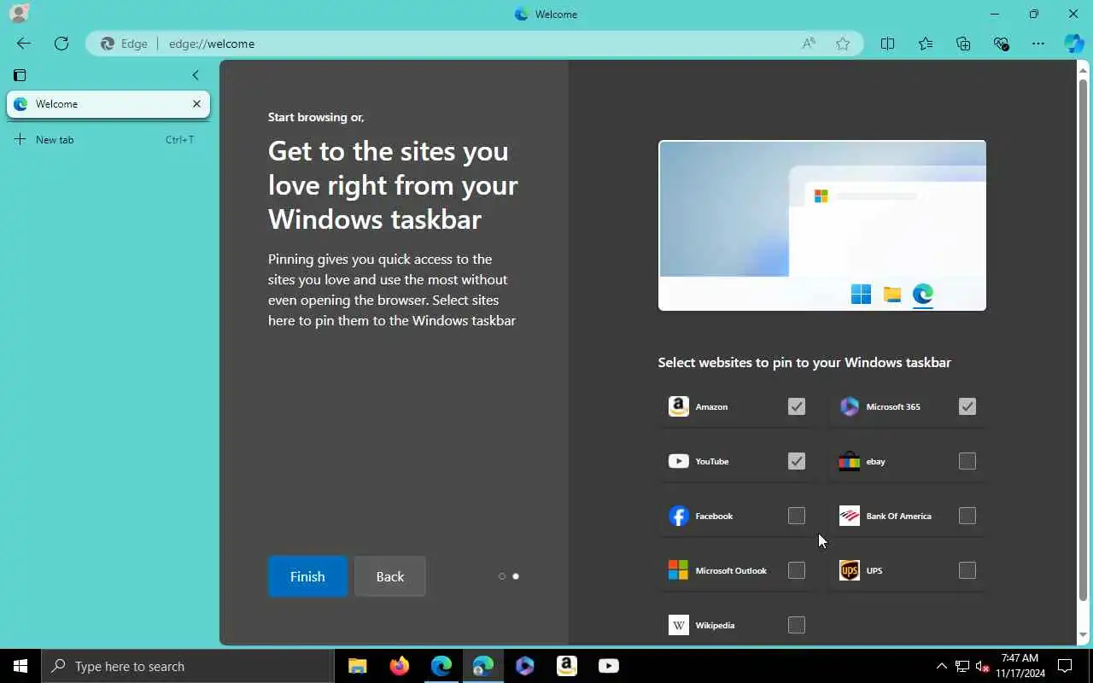This screenshot has width=1093, height=683.
Task: Open Windows Start menu
Action: pyautogui.click(x=20, y=666)
